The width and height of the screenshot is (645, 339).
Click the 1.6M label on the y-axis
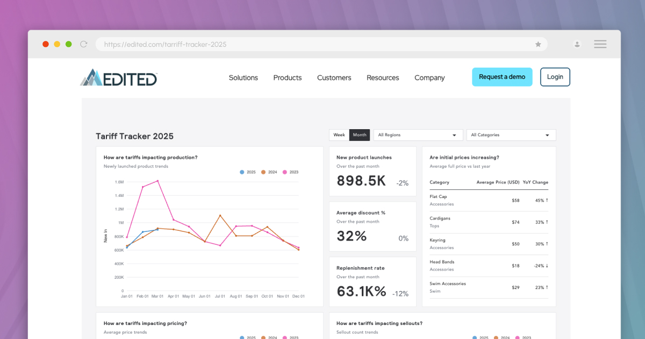click(119, 182)
